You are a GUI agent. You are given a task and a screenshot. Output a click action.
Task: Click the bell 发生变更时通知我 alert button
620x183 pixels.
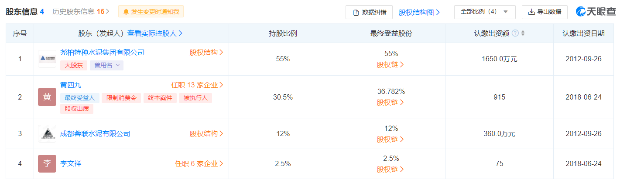tap(151, 12)
